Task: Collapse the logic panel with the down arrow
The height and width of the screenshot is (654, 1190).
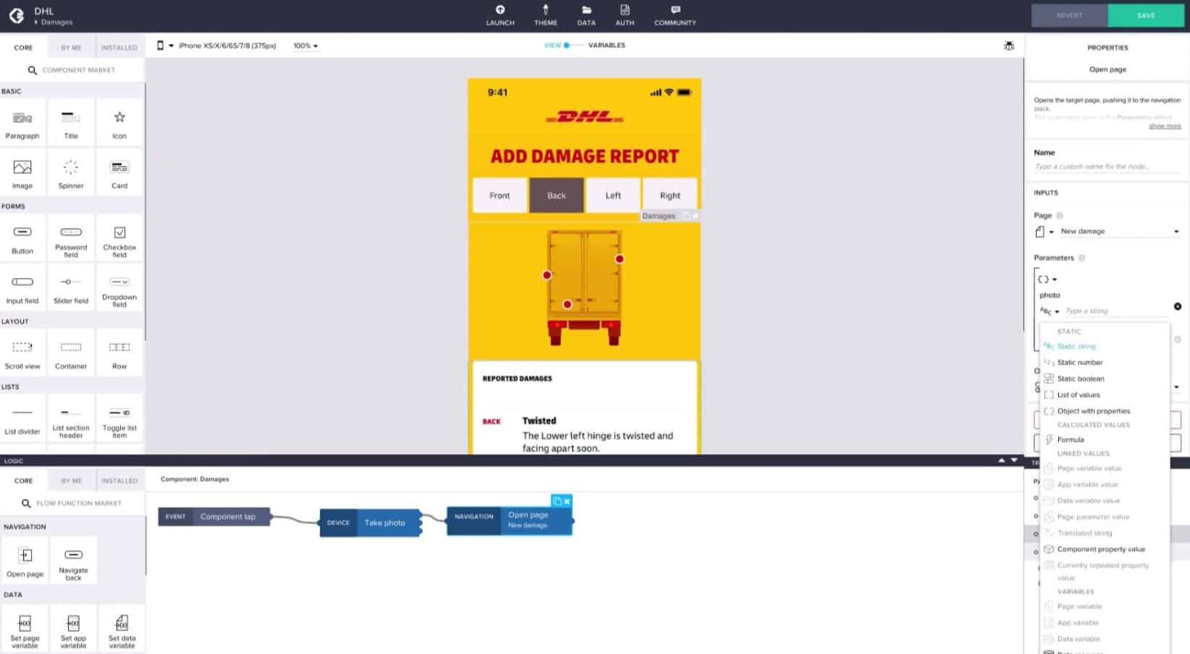Action: pos(1014,460)
